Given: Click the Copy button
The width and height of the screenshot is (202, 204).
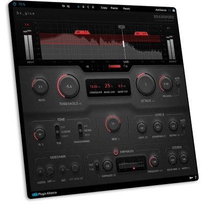Looking at the screenshot, I should (x=104, y=8).
